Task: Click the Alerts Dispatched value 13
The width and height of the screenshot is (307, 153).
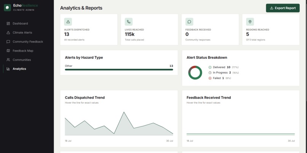Action: click(x=67, y=34)
